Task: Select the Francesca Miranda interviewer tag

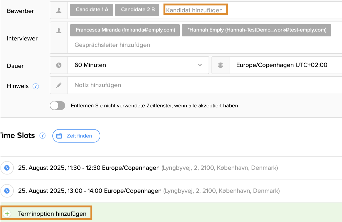Action: pos(125,30)
